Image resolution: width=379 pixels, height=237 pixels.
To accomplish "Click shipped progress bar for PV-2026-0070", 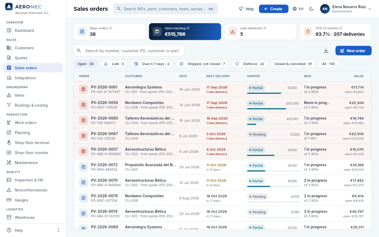I will [274, 186].
